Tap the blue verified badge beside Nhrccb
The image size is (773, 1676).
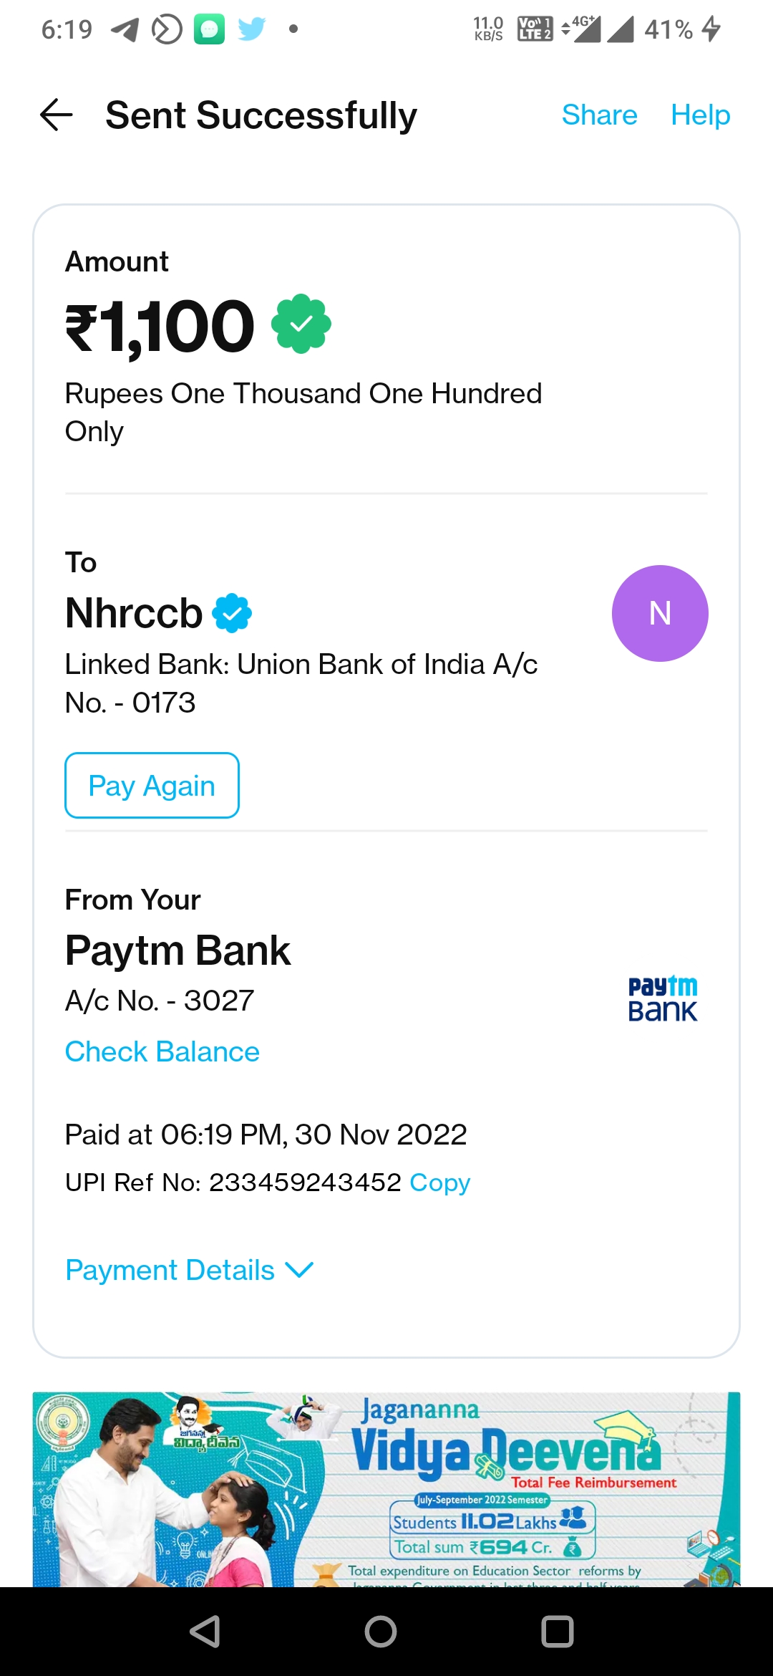coord(232,613)
